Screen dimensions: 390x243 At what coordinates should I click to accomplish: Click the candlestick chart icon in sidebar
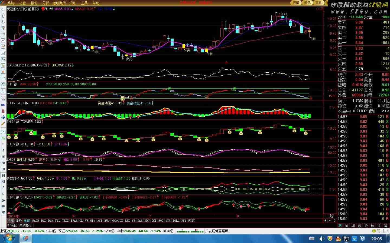tap(3, 46)
